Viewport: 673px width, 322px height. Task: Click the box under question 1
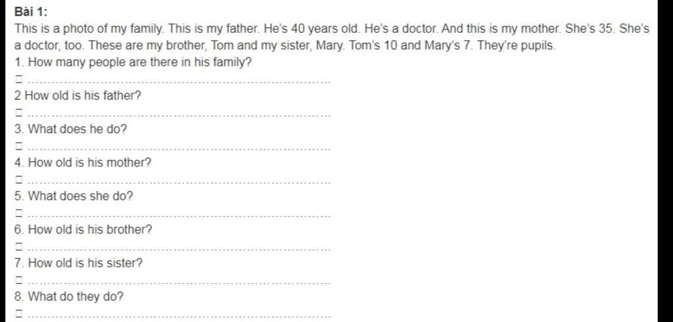click(18, 79)
